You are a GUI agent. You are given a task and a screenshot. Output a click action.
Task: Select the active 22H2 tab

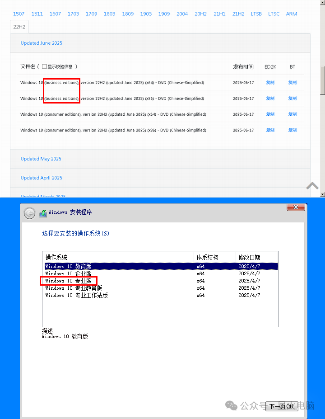pyautogui.click(x=19, y=27)
